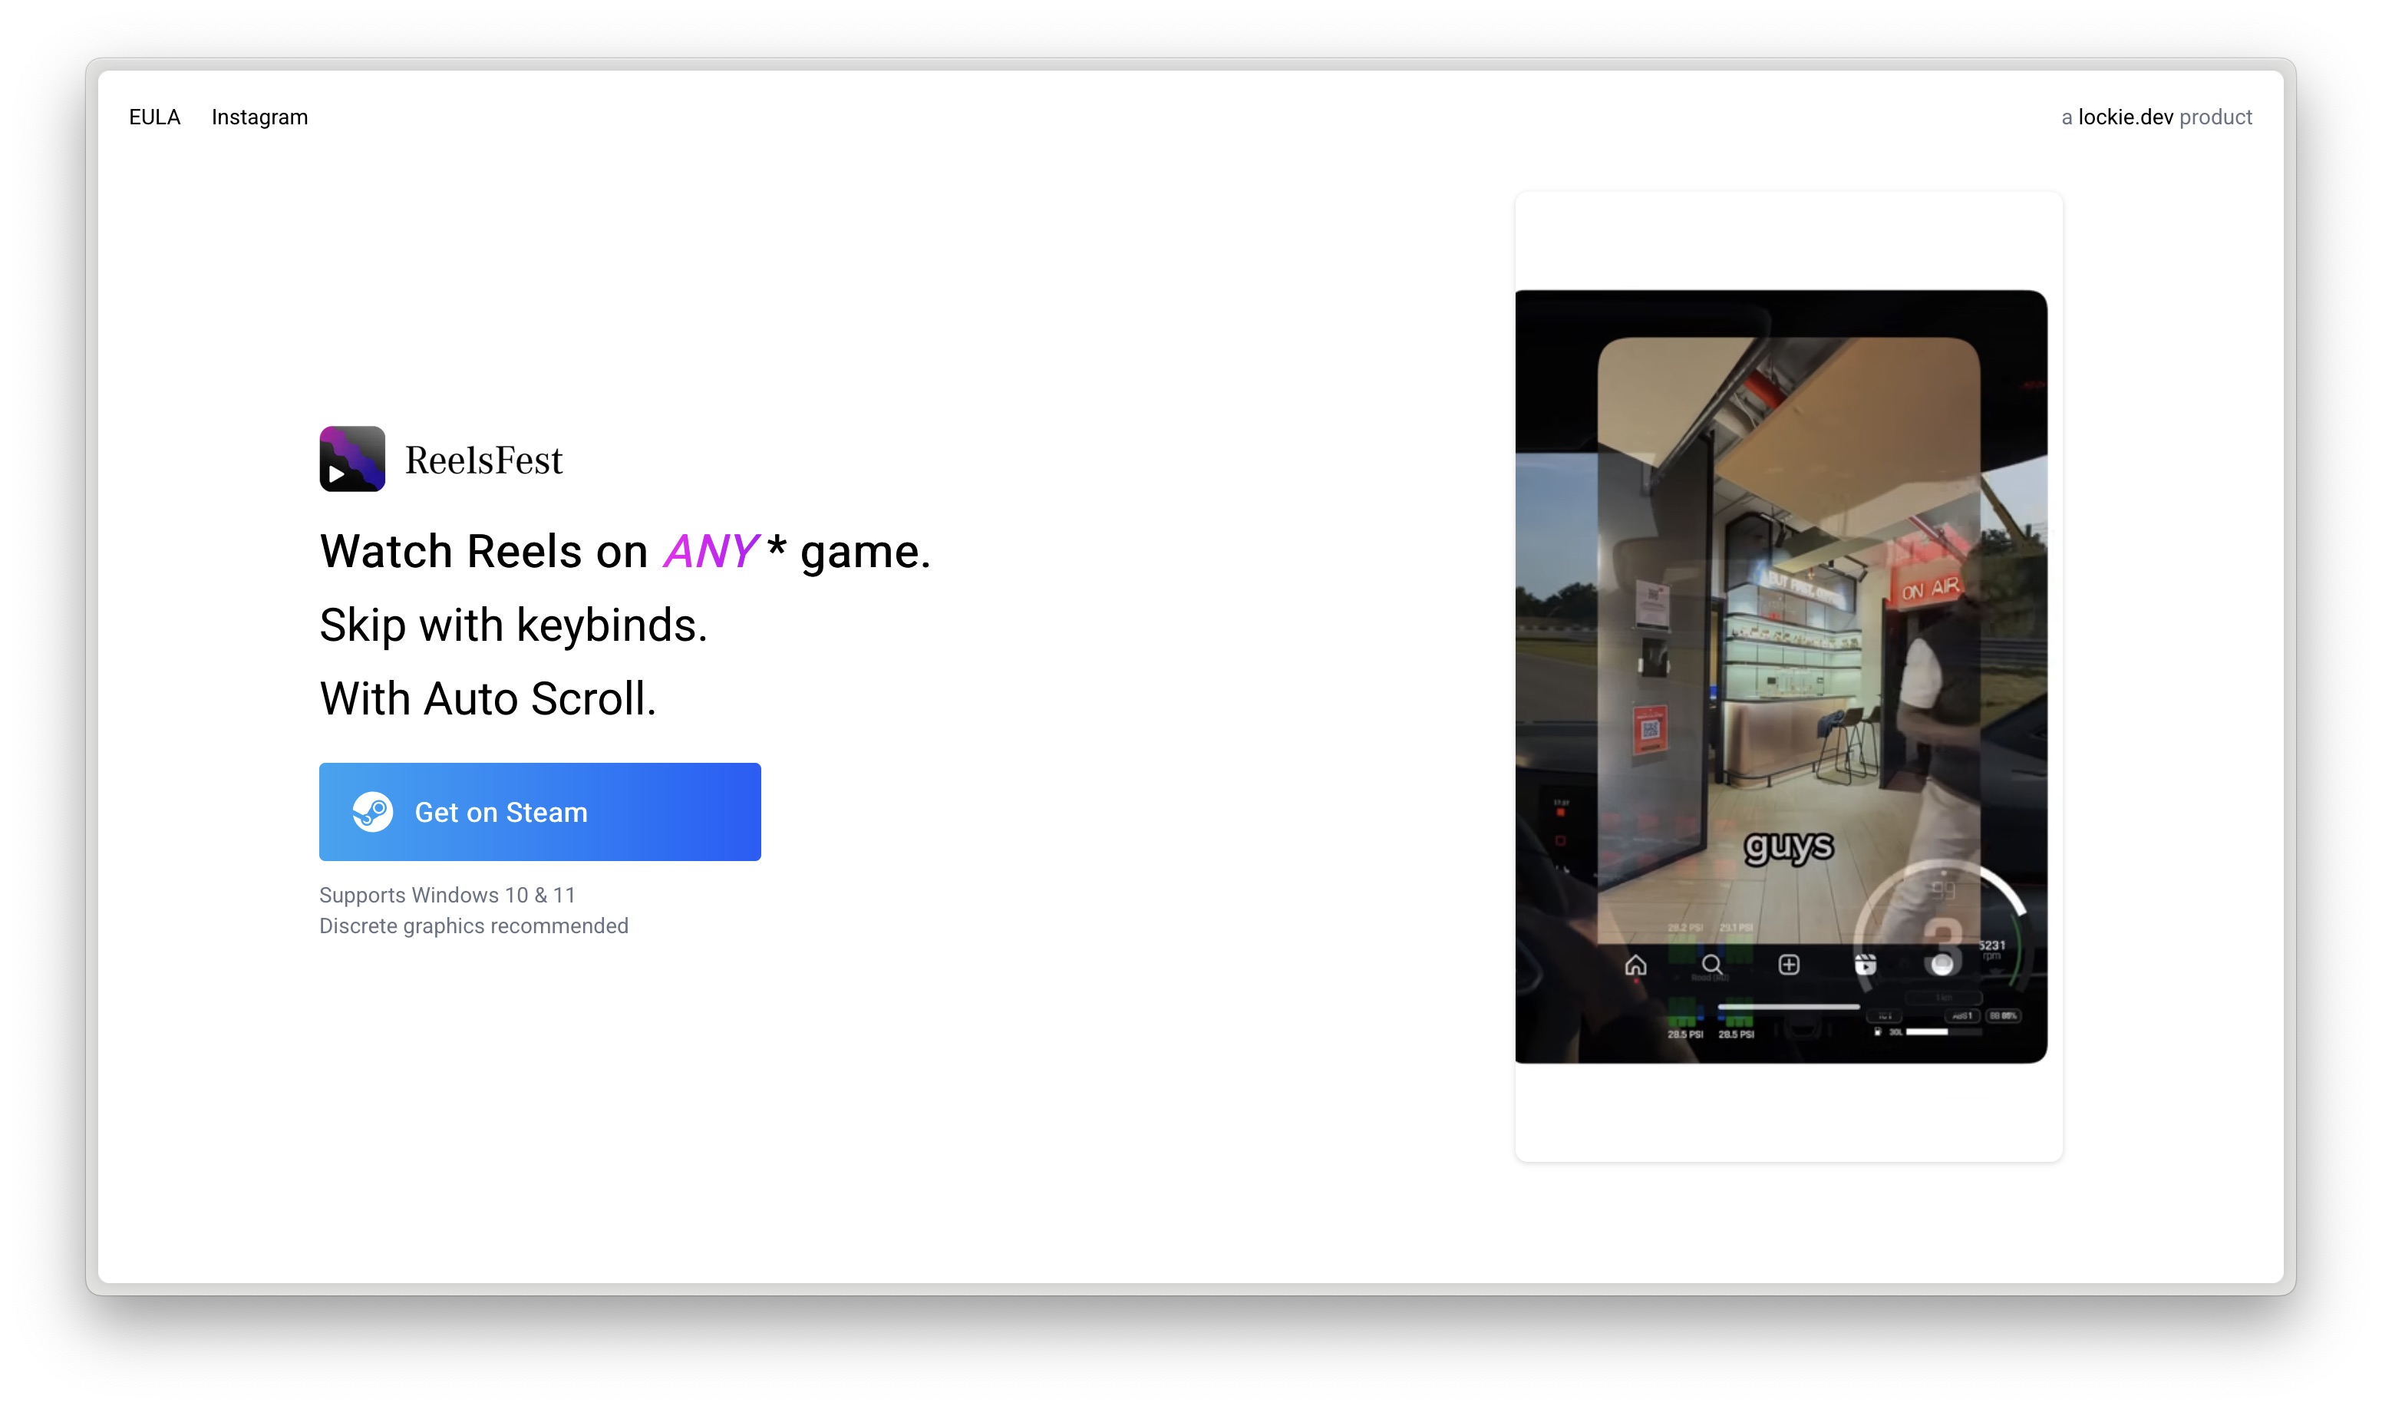Tap the plus create icon in preview
Viewport: 2382px width, 1409px height.
point(1789,965)
